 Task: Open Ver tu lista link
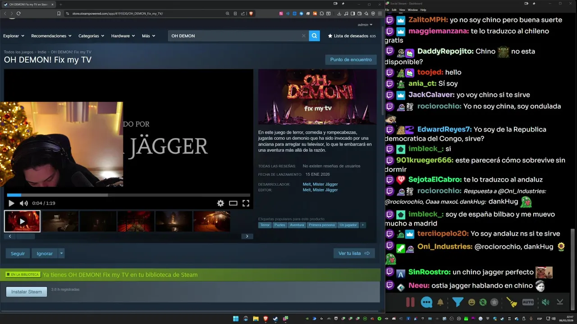pyautogui.click(x=354, y=253)
